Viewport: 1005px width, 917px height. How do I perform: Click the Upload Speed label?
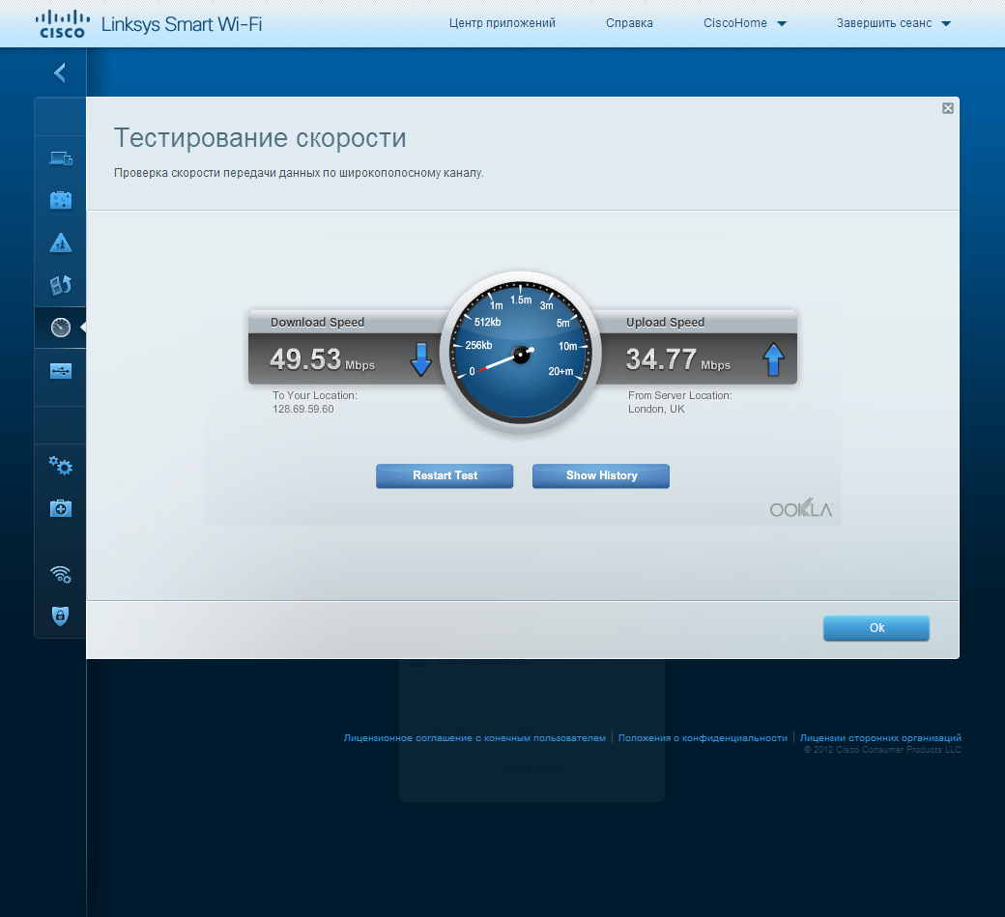point(665,323)
